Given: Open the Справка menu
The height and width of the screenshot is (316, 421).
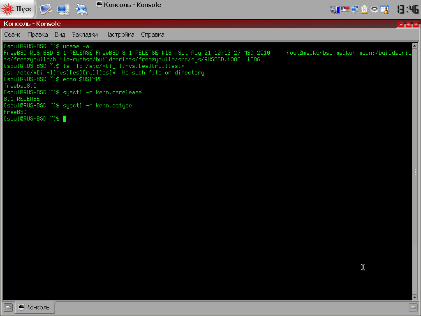Looking at the screenshot, I should point(153,35).
